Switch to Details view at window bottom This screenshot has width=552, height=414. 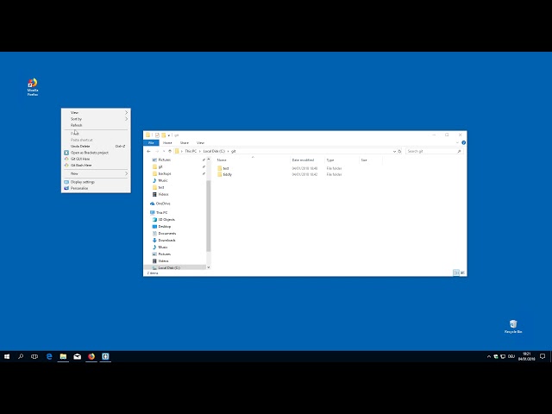coord(456,273)
